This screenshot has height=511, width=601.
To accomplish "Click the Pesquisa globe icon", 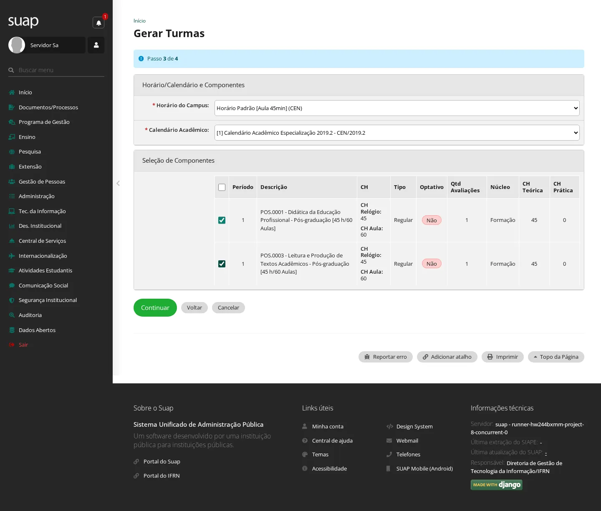I will (12, 151).
